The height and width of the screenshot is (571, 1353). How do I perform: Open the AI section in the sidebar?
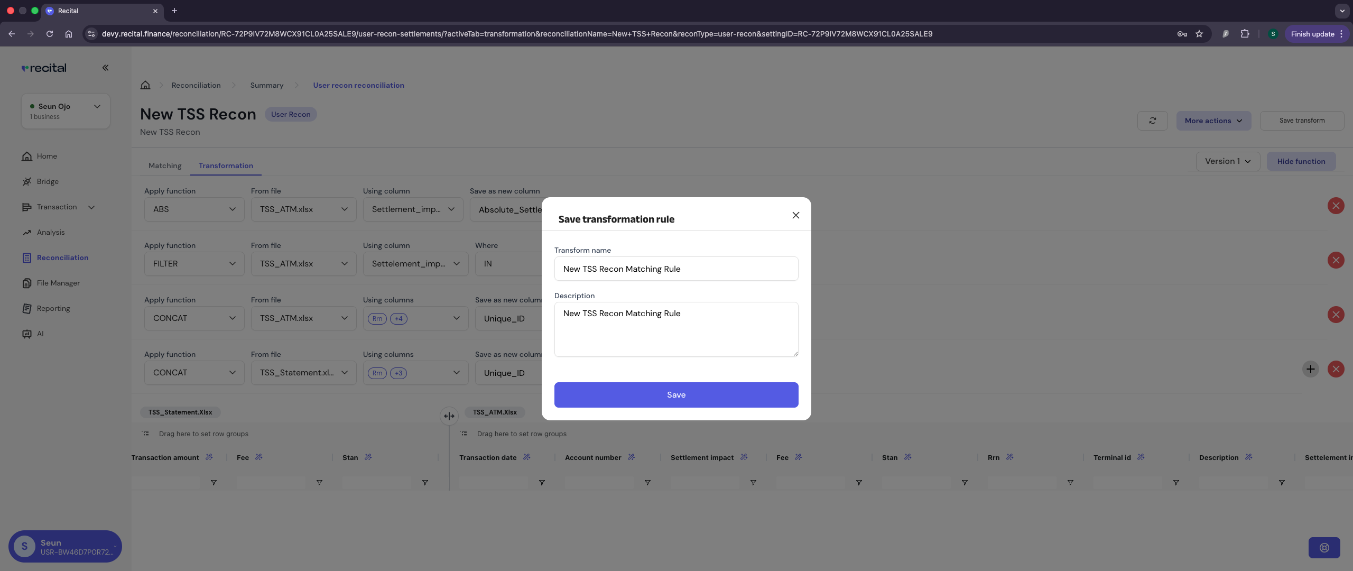click(41, 334)
